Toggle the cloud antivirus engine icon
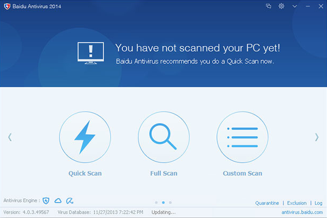This screenshot has width=327, height=218. [58, 201]
